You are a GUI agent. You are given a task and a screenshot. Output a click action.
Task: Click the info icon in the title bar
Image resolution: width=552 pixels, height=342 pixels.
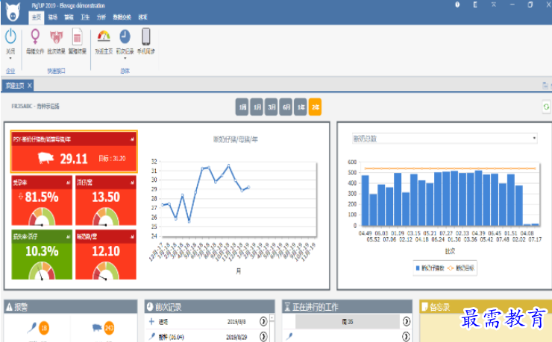pos(457,4)
